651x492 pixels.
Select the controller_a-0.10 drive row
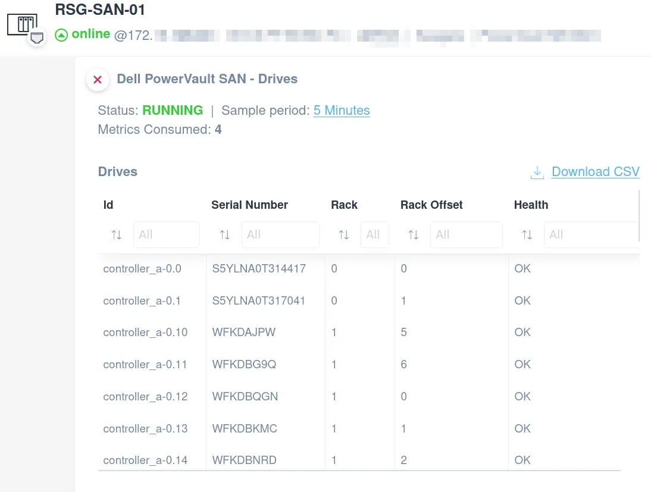[145, 332]
